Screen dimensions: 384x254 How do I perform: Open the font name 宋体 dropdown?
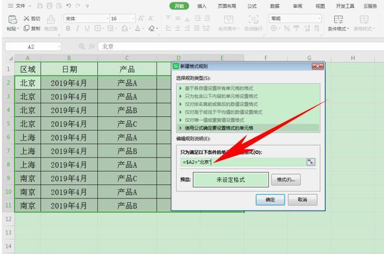tap(107, 19)
